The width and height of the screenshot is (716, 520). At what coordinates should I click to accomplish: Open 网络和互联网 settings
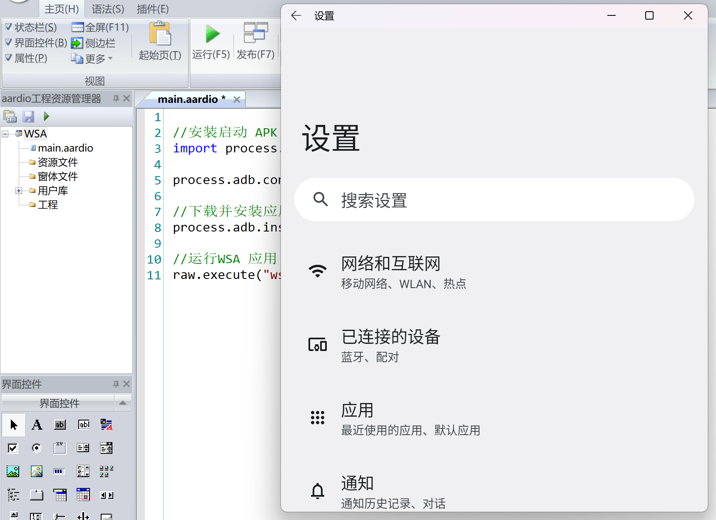tap(390, 272)
